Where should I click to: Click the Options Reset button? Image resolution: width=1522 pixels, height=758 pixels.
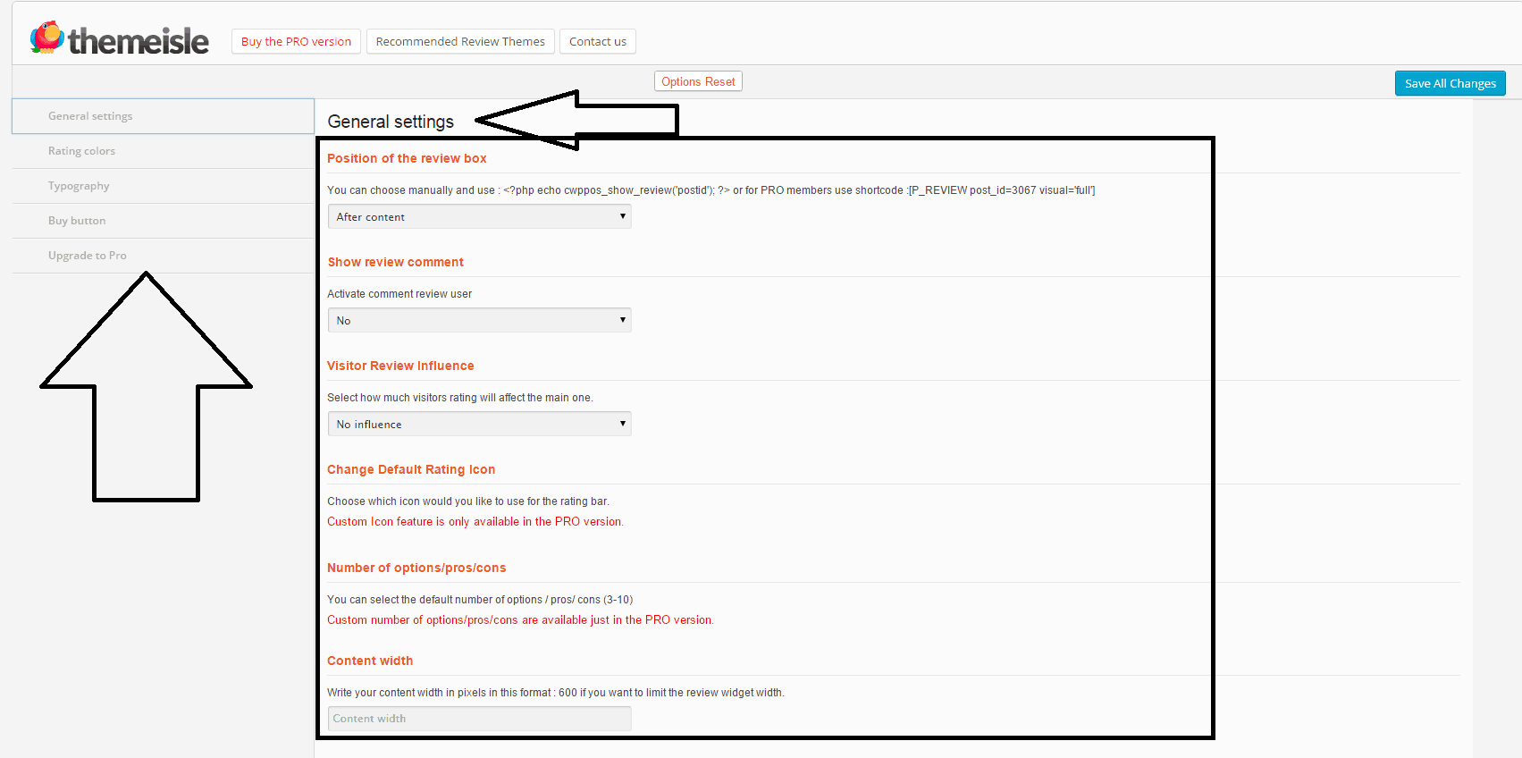click(698, 81)
